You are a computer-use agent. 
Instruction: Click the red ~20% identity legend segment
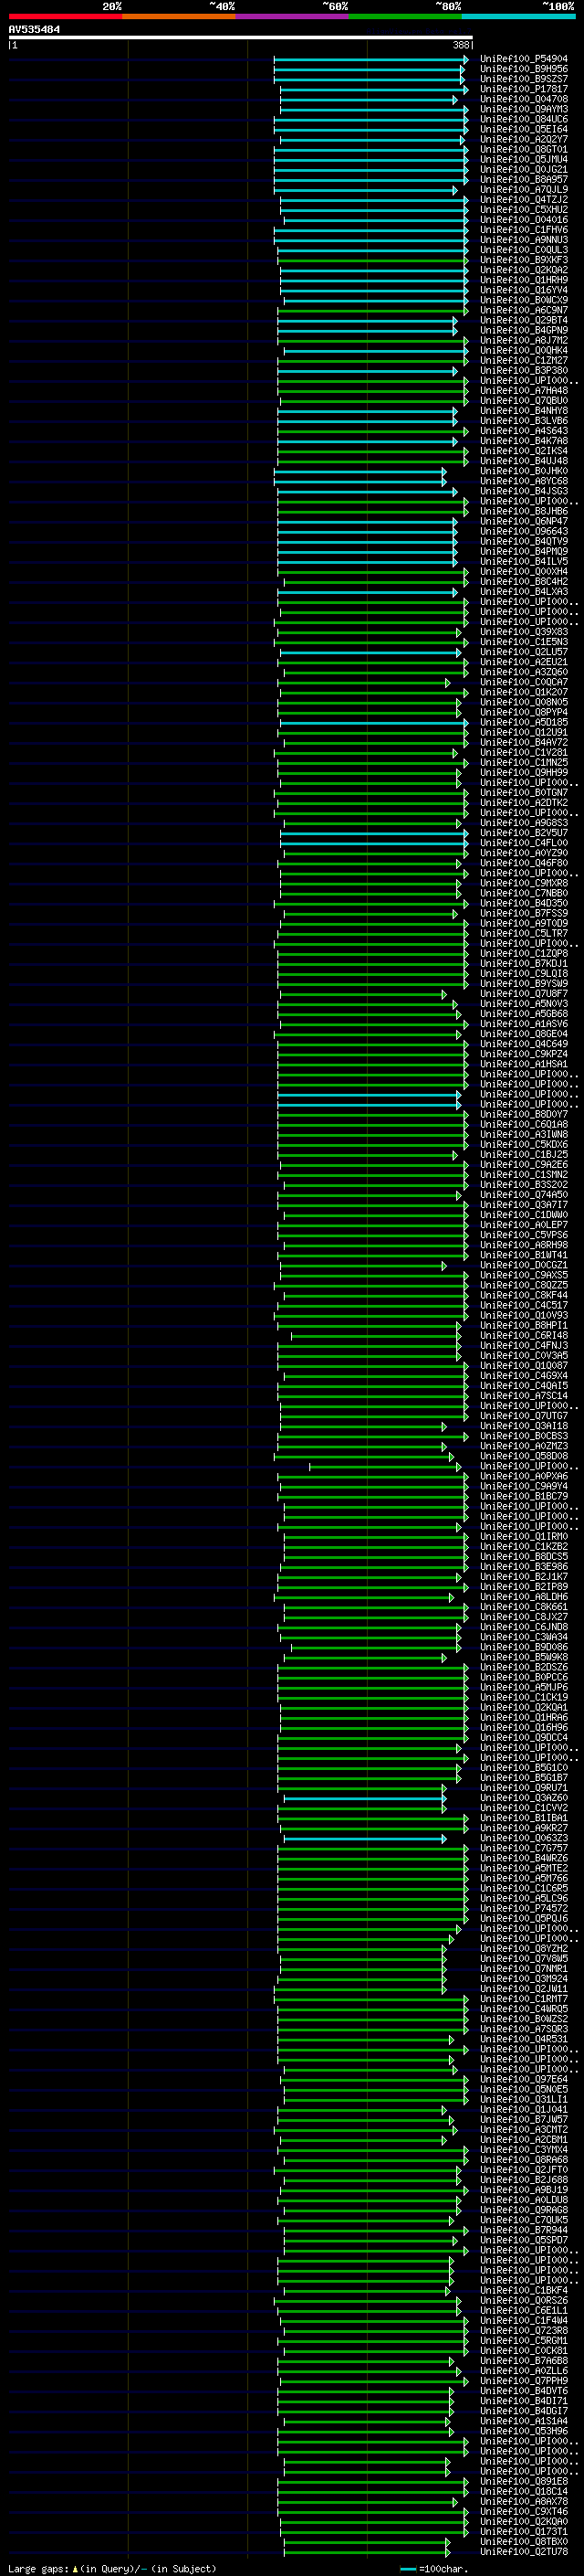click(x=65, y=16)
